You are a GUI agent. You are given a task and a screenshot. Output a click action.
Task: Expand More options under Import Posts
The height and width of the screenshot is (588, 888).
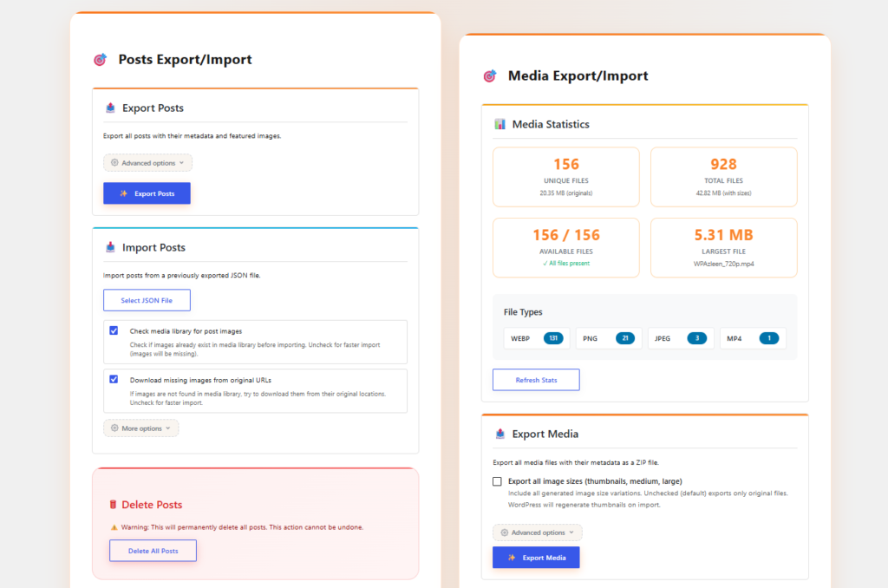[141, 428]
